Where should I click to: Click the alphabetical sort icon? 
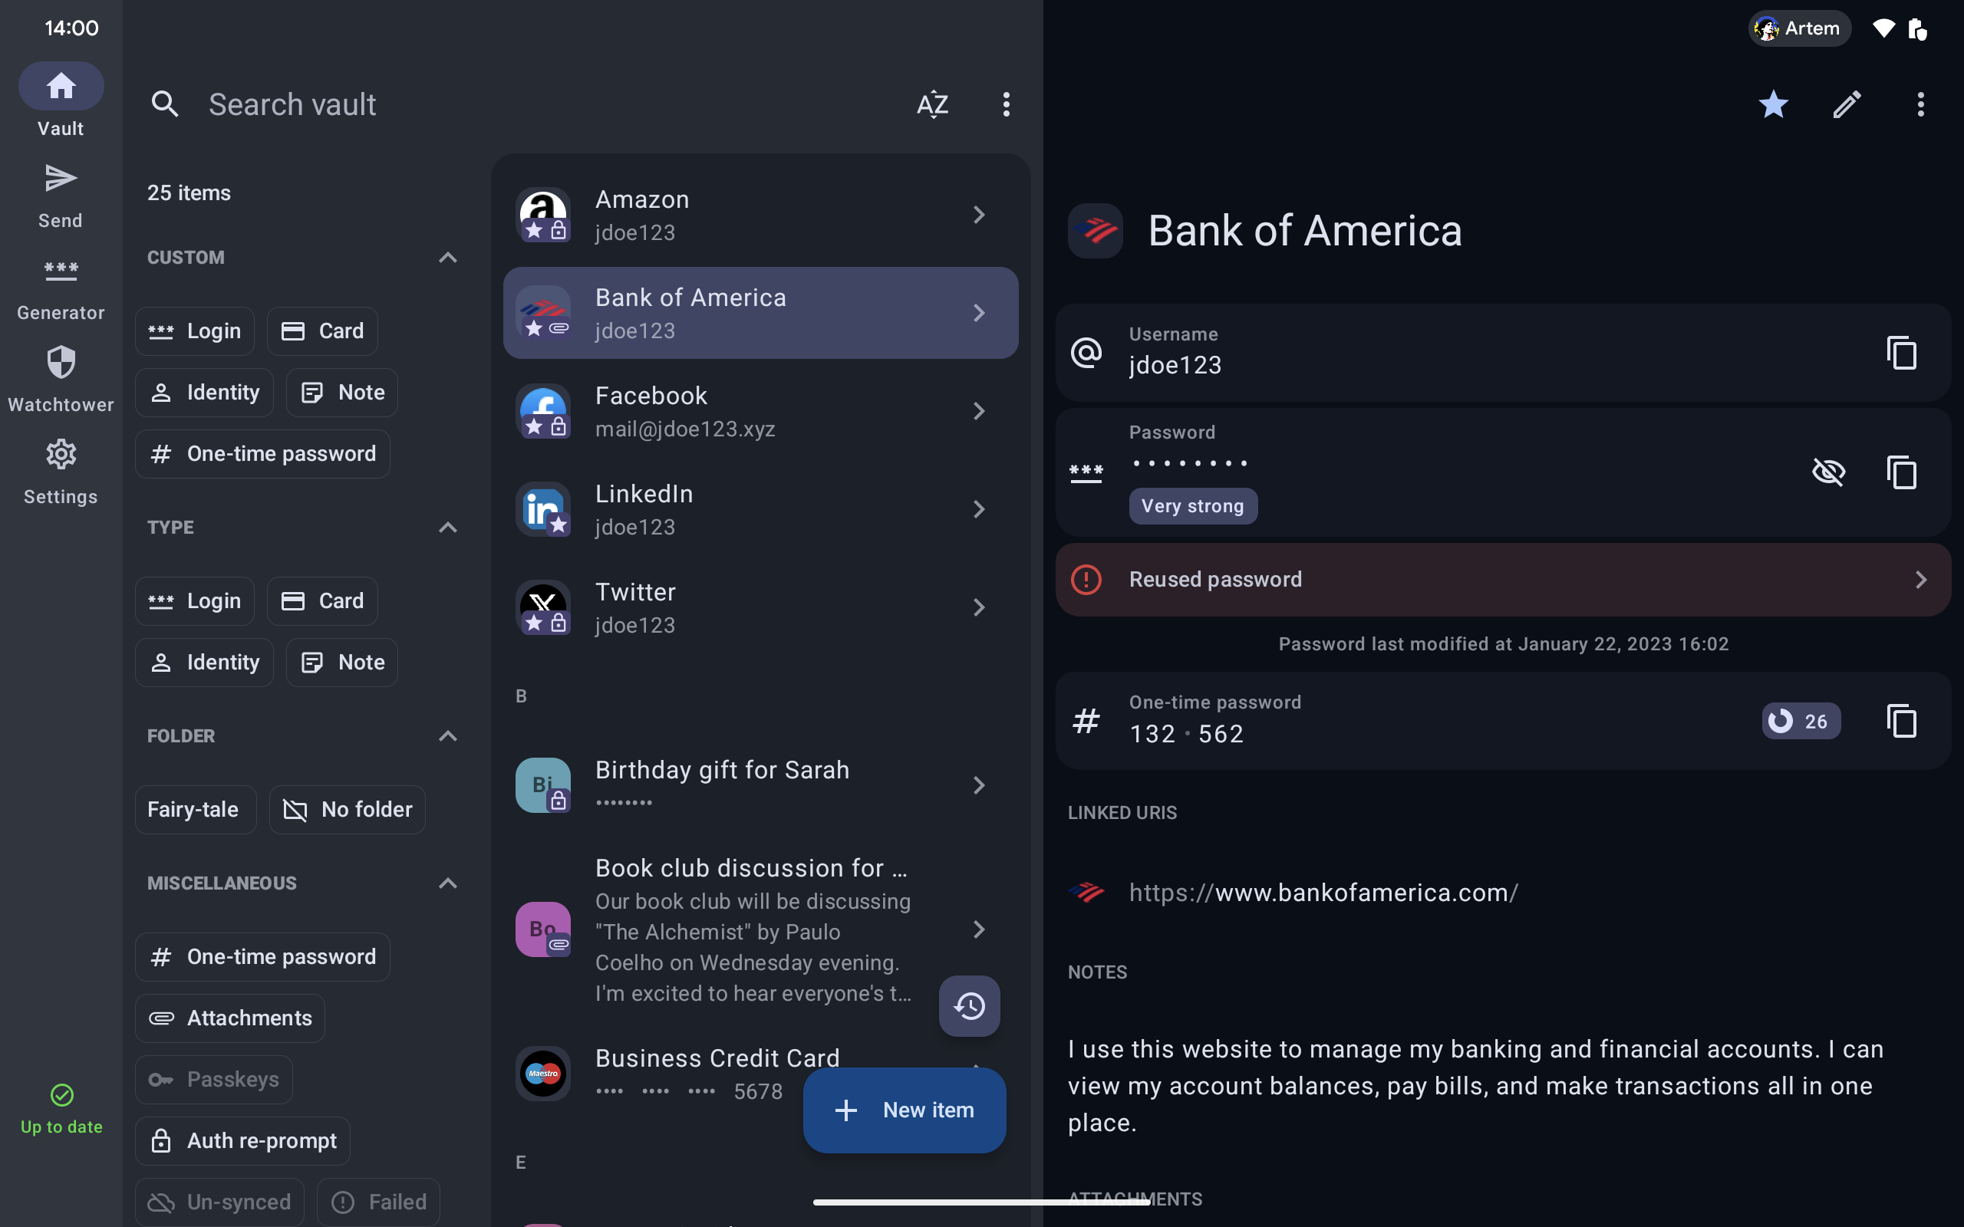coord(932,104)
